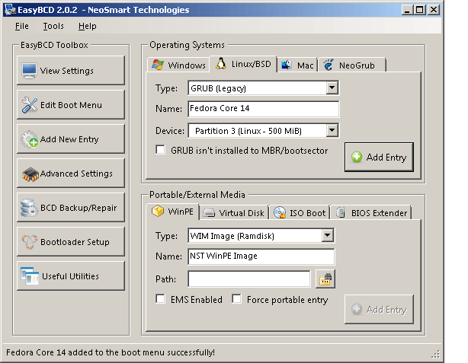The width and height of the screenshot is (468, 363).
Task: Tick the Force portable entry checkbox
Action: pos(237,298)
